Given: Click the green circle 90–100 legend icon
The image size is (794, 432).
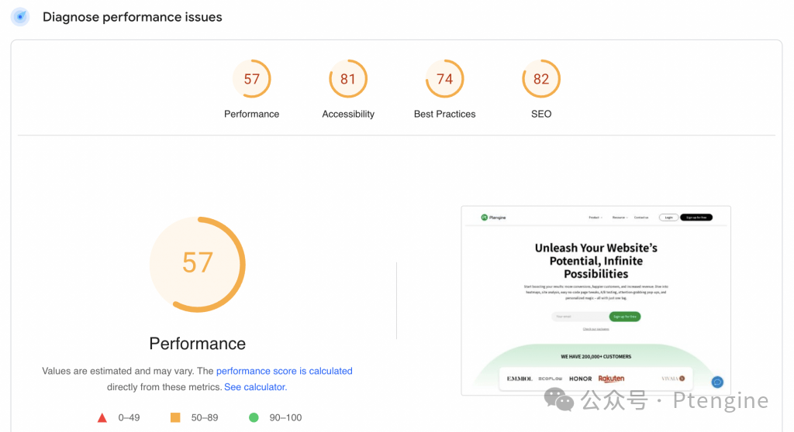Looking at the screenshot, I should (x=254, y=418).
